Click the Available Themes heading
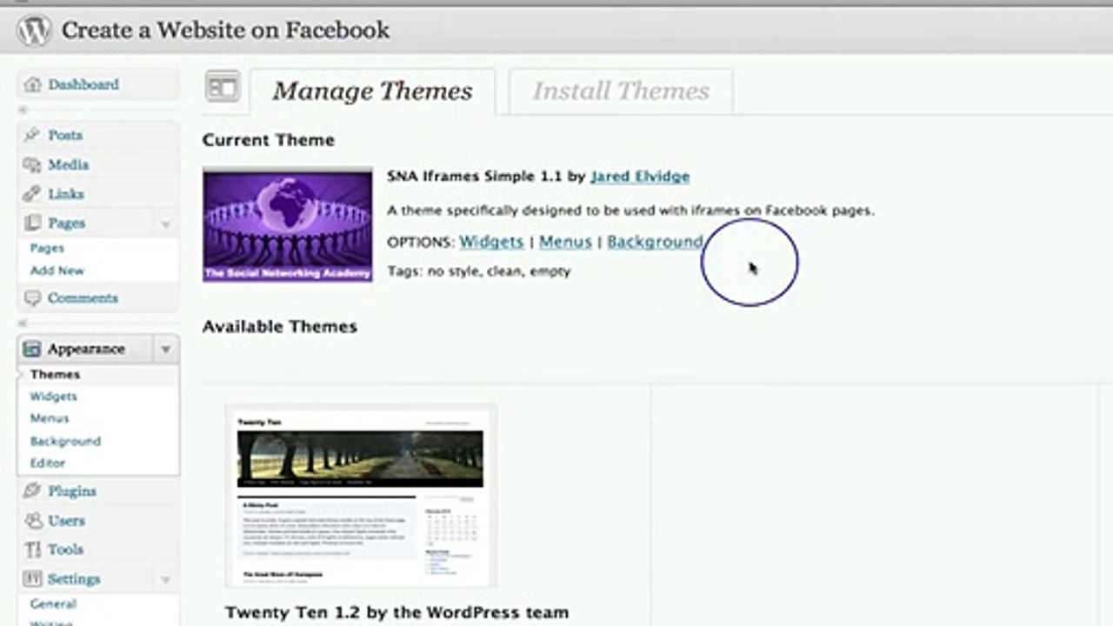This screenshot has width=1113, height=626. (x=280, y=327)
